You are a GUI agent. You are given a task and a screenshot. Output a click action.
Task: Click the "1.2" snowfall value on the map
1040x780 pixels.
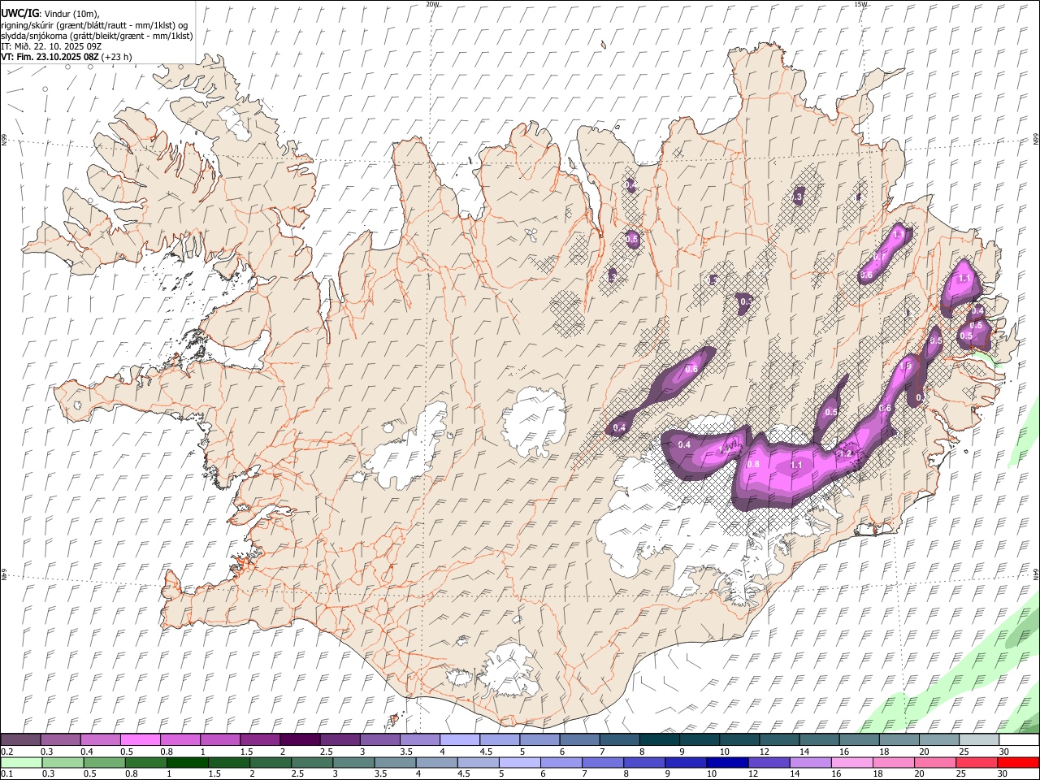(845, 453)
